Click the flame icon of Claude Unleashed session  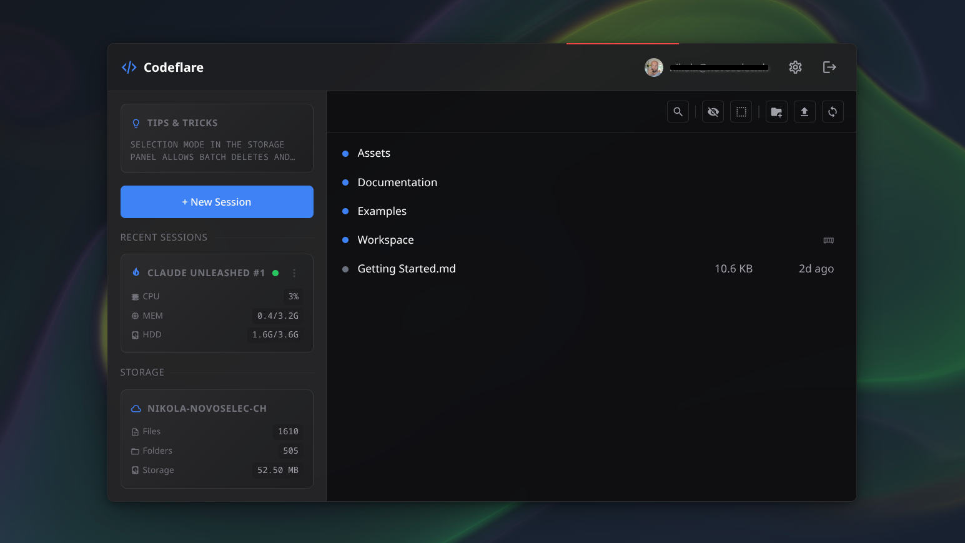[136, 272]
